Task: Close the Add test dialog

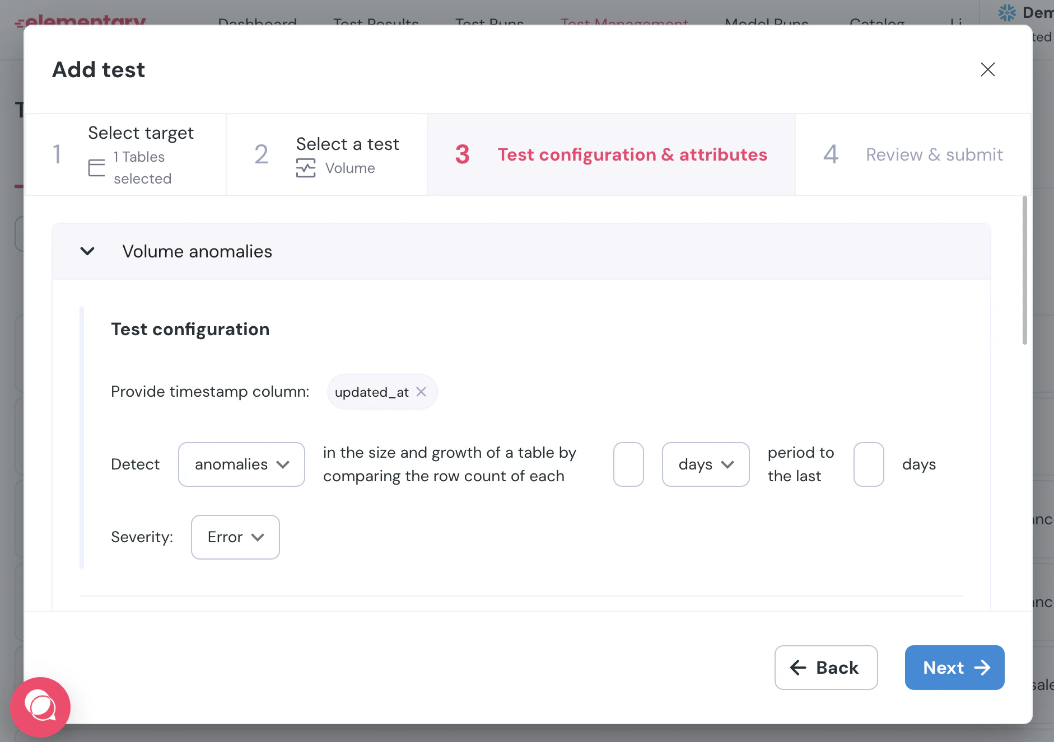Action: 987,69
